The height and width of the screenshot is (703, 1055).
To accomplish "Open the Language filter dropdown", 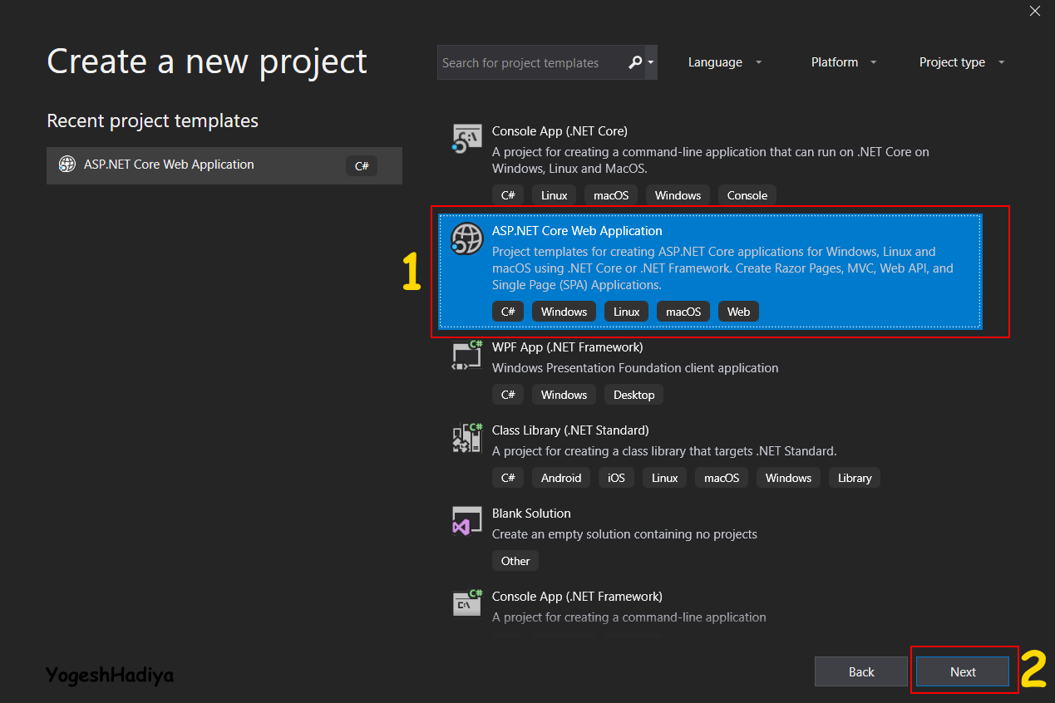I will tap(725, 62).
